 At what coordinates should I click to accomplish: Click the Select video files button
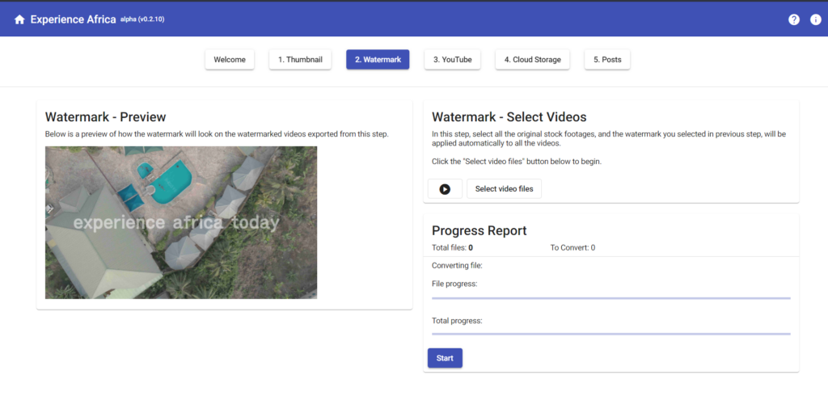(x=504, y=189)
